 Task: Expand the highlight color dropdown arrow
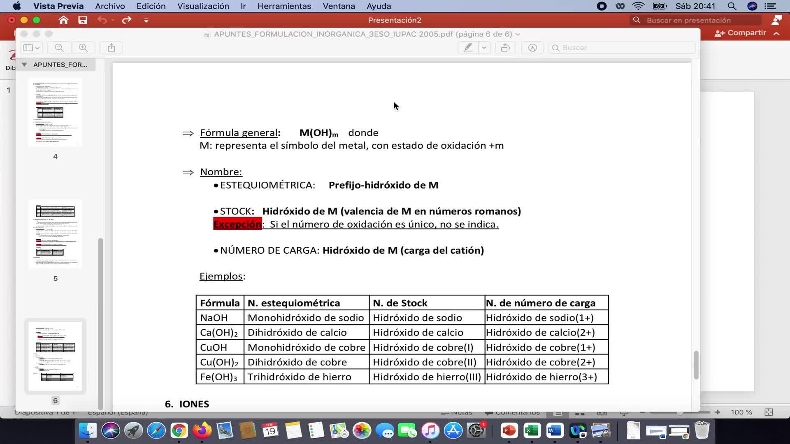point(484,48)
